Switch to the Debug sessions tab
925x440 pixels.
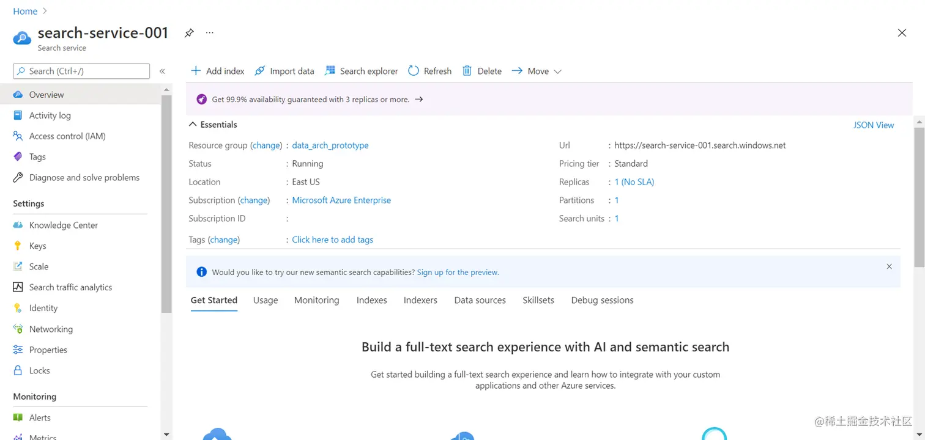pyautogui.click(x=602, y=300)
